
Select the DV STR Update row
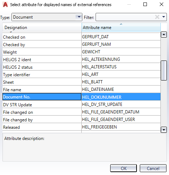coord(81,104)
